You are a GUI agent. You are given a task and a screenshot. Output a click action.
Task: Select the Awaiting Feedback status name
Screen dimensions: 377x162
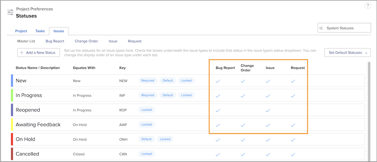pyautogui.click(x=38, y=125)
